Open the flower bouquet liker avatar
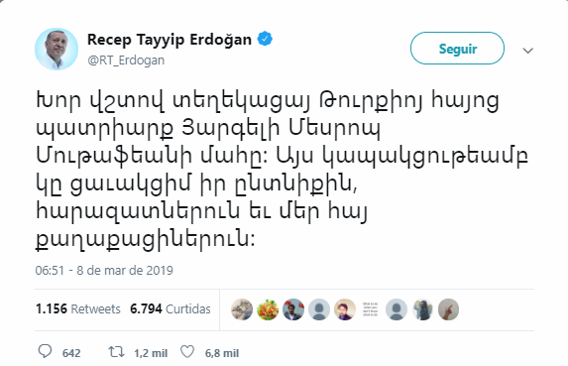The height and width of the screenshot is (366, 568). click(x=268, y=309)
